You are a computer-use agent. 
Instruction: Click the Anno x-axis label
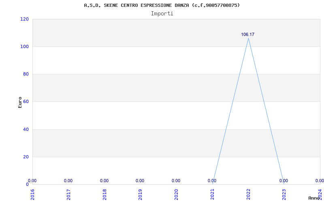coord(313,198)
